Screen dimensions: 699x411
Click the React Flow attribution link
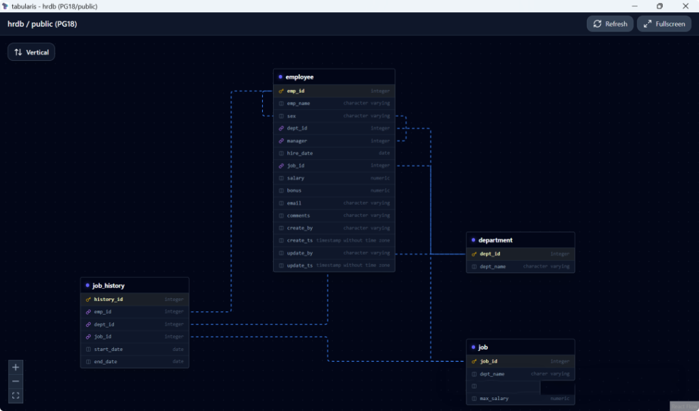click(683, 406)
